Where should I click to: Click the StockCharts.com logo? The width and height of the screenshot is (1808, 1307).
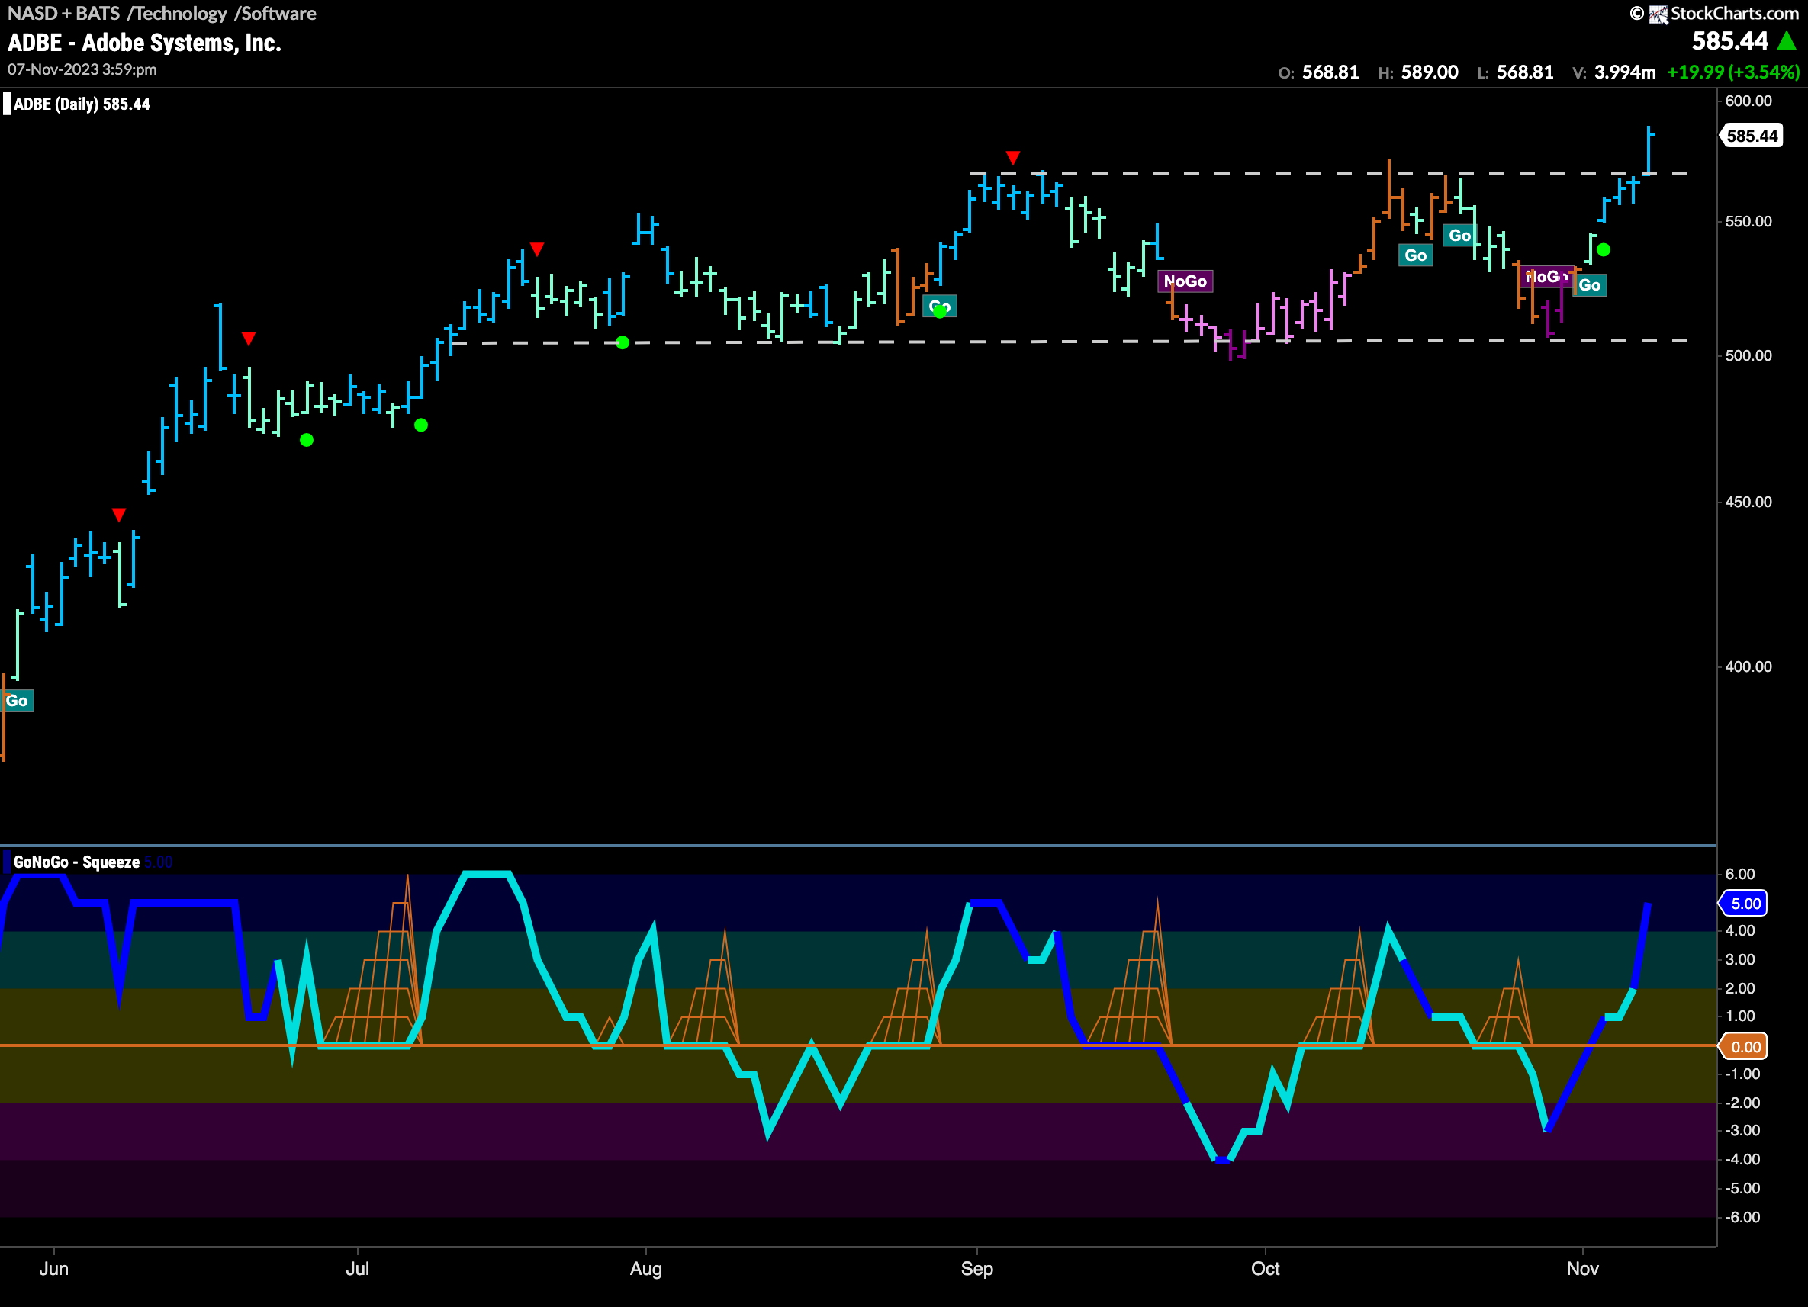tap(1714, 14)
